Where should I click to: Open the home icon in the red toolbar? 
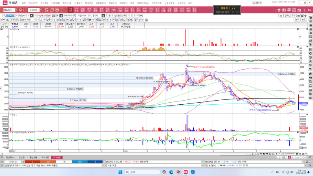[x=279, y=10]
